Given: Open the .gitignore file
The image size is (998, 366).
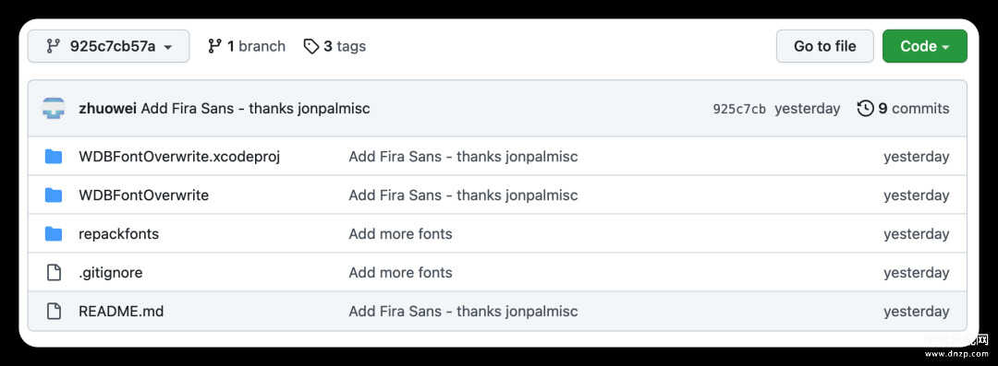Looking at the screenshot, I should pyautogui.click(x=111, y=273).
